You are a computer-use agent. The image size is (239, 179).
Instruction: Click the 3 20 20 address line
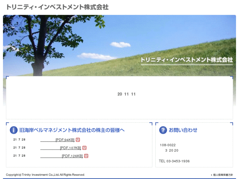click(x=172, y=150)
